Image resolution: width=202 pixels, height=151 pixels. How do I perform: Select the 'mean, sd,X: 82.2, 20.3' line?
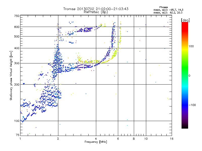(x=168, y=13)
